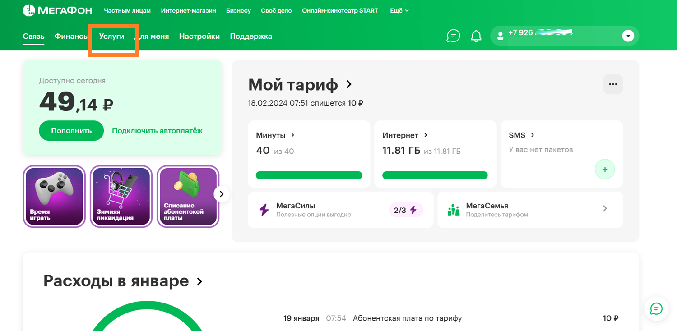The height and width of the screenshot is (331, 677).
Task: Open the three-dot tariff options menu
Action: tap(613, 84)
